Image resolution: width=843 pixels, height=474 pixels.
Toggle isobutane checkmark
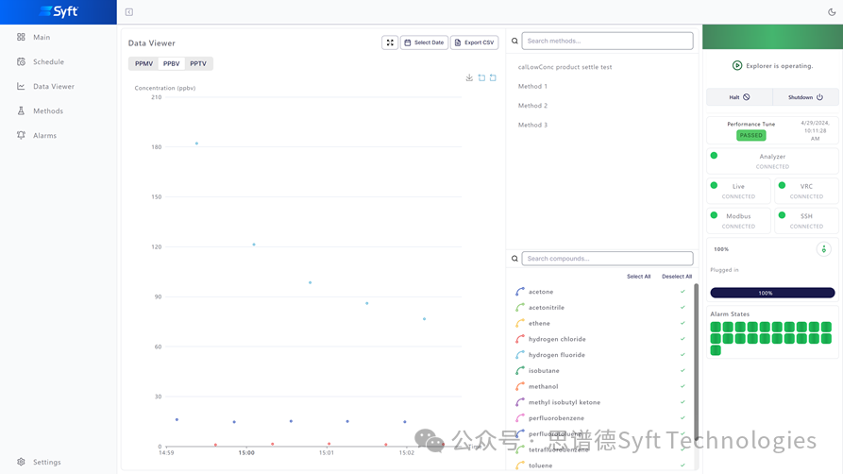coord(683,371)
